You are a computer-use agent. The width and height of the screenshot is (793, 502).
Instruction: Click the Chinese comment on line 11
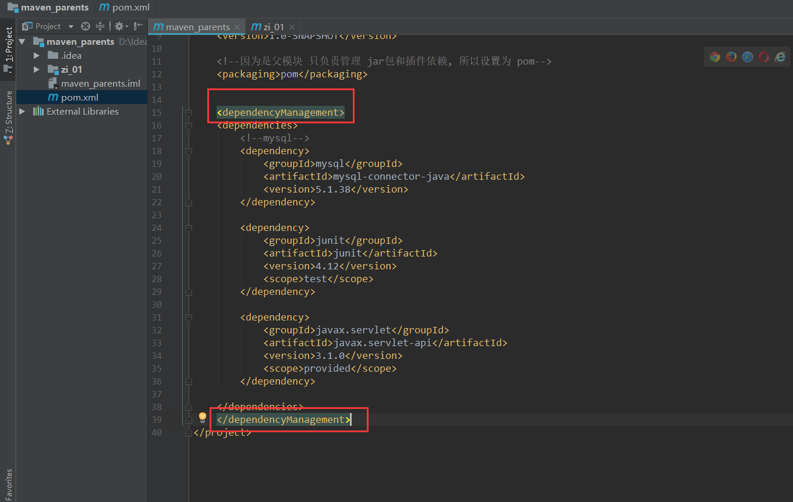pyautogui.click(x=384, y=62)
